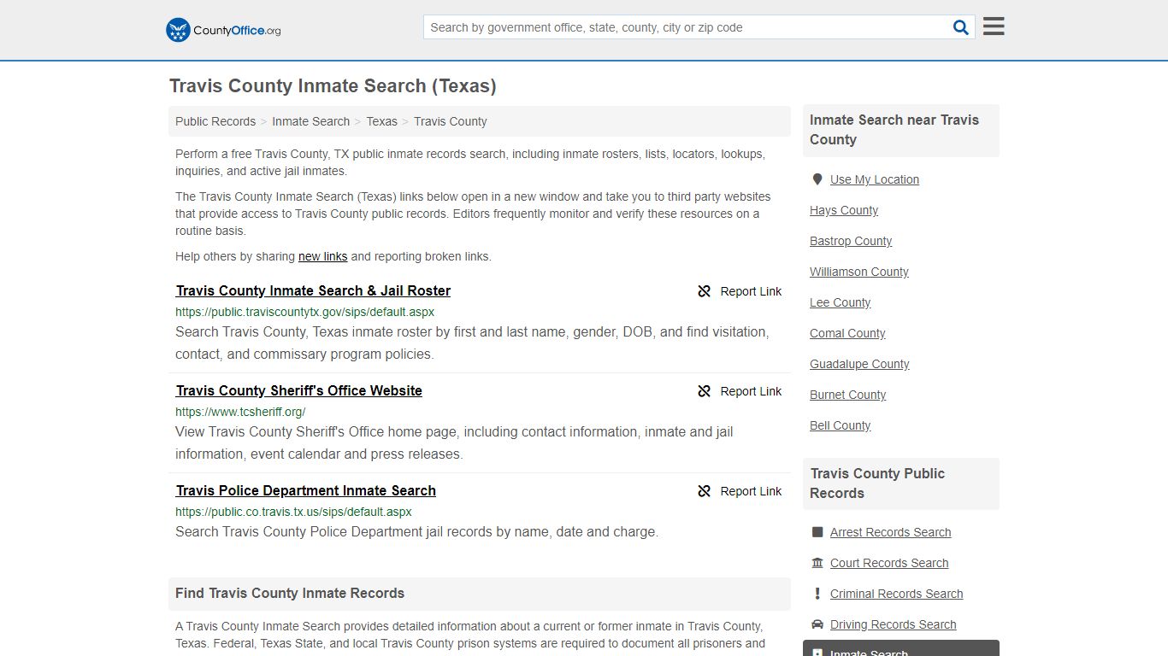Image resolution: width=1168 pixels, height=656 pixels.
Task: Open Travis County Sheriff's Office Website
Action: [x=298, y=390]
